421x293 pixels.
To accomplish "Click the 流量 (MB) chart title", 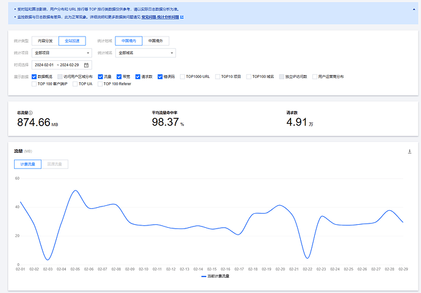I will click(x=23, y=151).
